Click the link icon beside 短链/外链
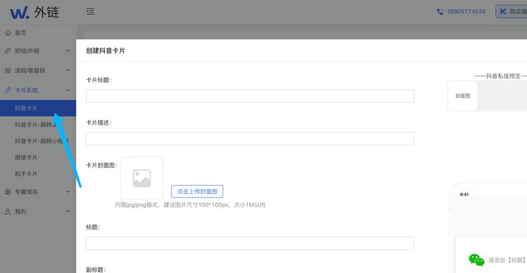 tap(8, 51)
